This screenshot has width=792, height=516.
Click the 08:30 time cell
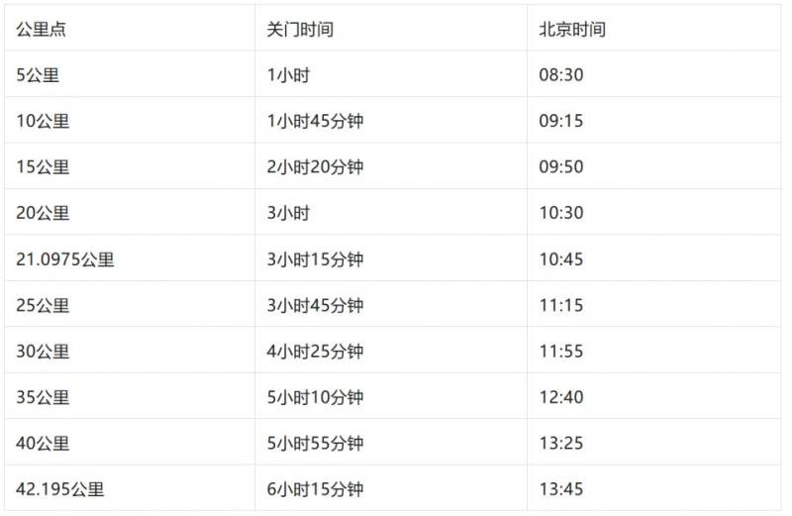(561, 75)
